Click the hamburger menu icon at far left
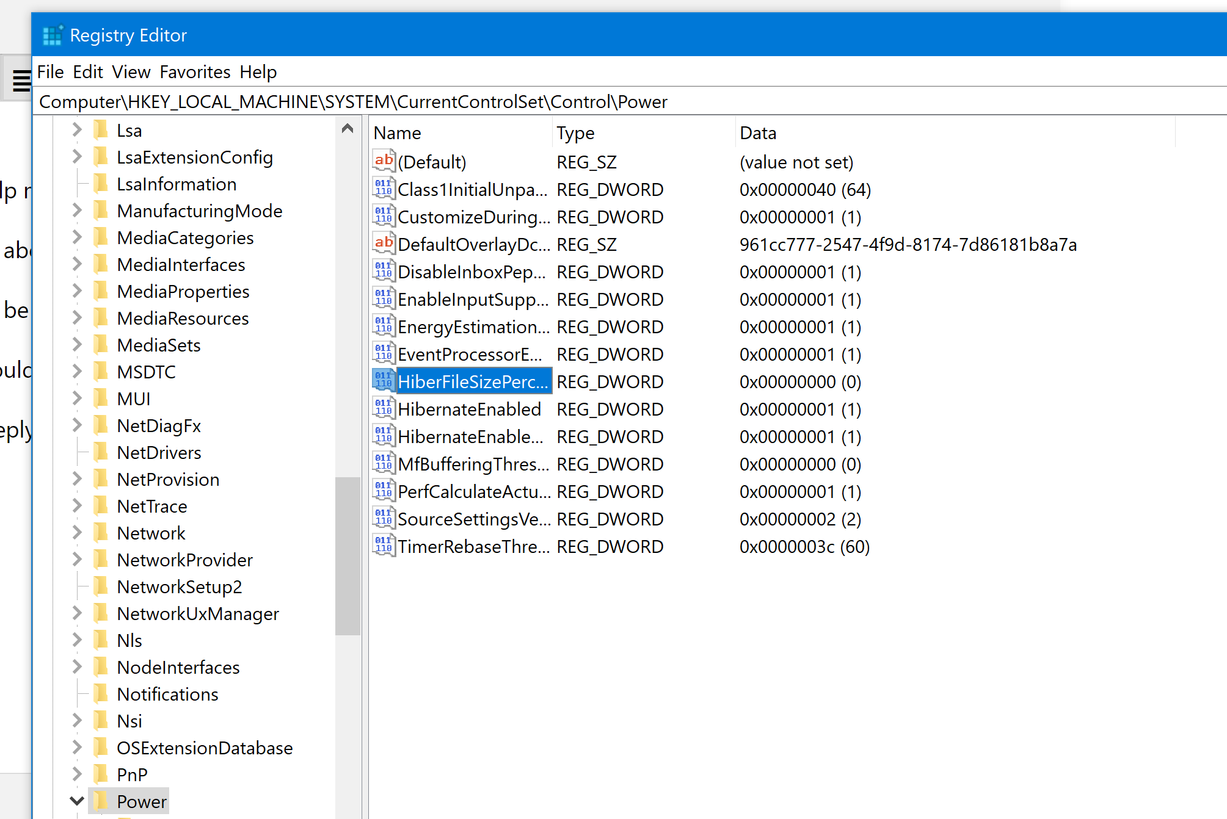The image size is (1227, 819). (22, 80)
